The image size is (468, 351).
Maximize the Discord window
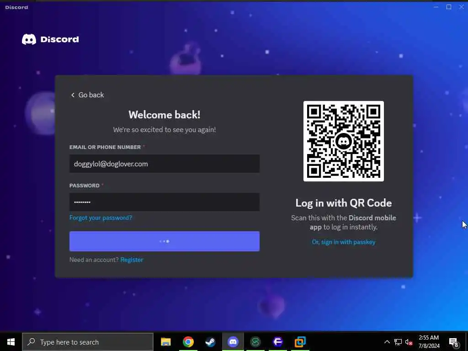coord(449,7)
